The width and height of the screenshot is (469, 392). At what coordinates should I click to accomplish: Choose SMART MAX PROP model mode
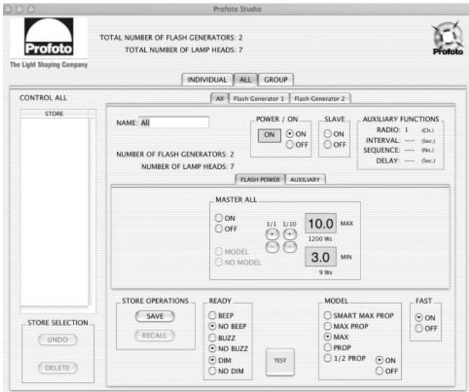(328, 316)
